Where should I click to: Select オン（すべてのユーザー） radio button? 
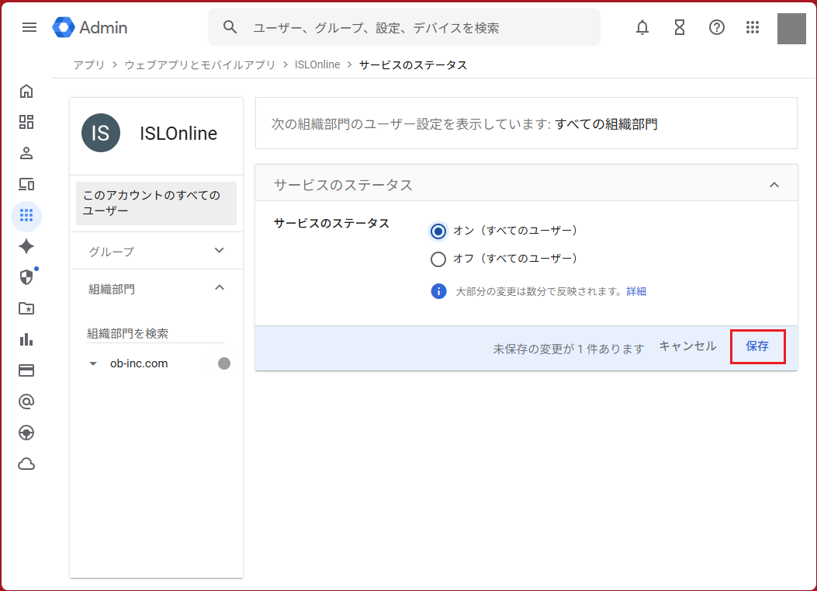(x=438, y=231)
